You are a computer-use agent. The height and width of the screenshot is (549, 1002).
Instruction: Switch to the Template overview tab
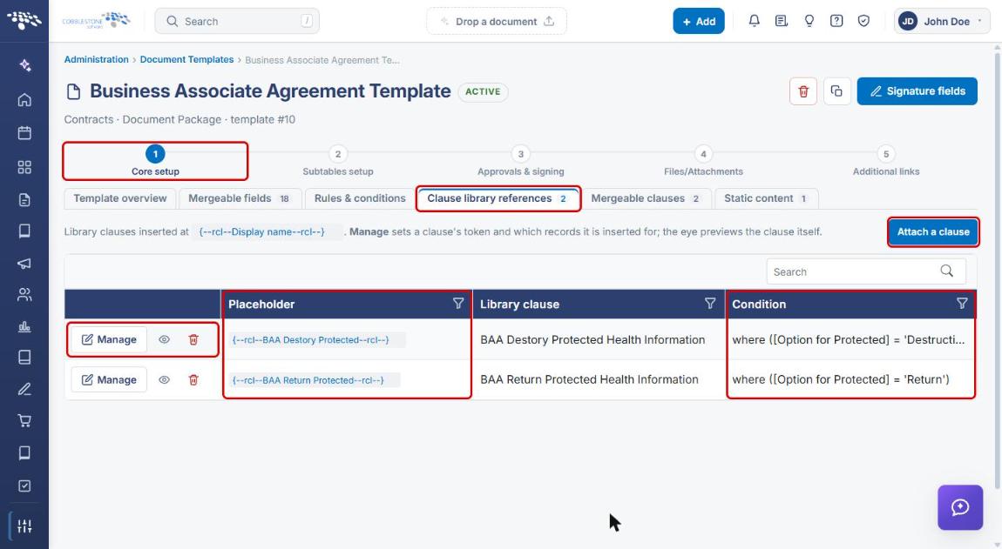(x=120, y=198)
